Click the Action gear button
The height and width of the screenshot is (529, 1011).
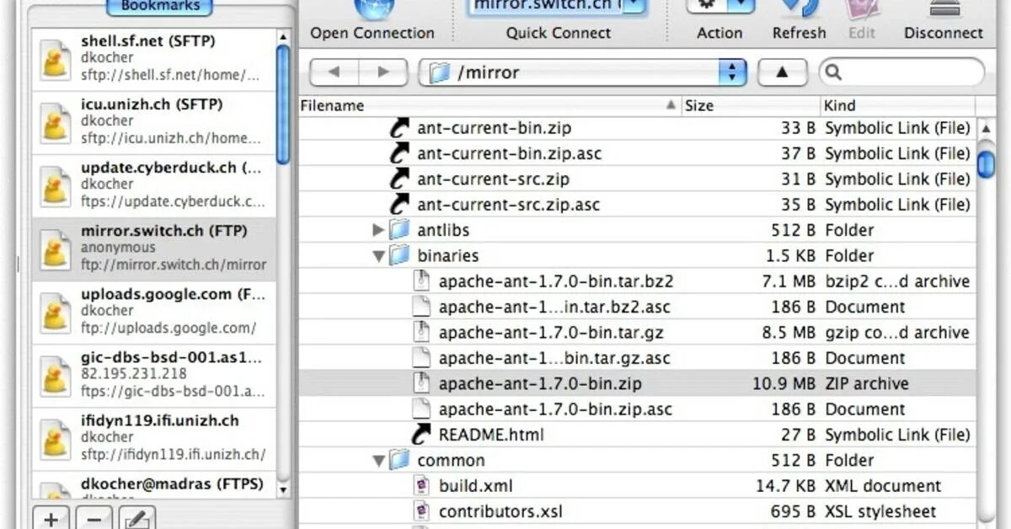click(x=719, y=7)
